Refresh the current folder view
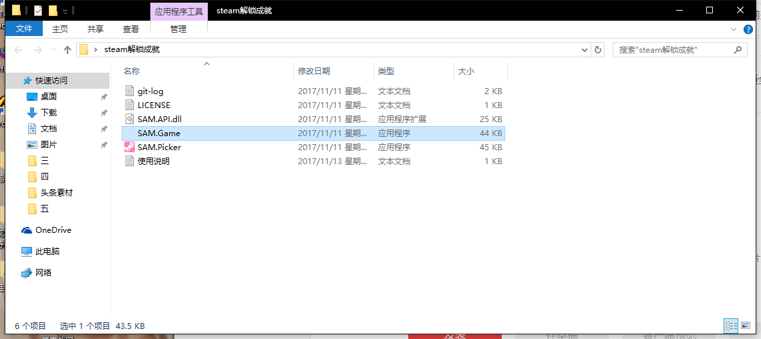 coord(597,49)
